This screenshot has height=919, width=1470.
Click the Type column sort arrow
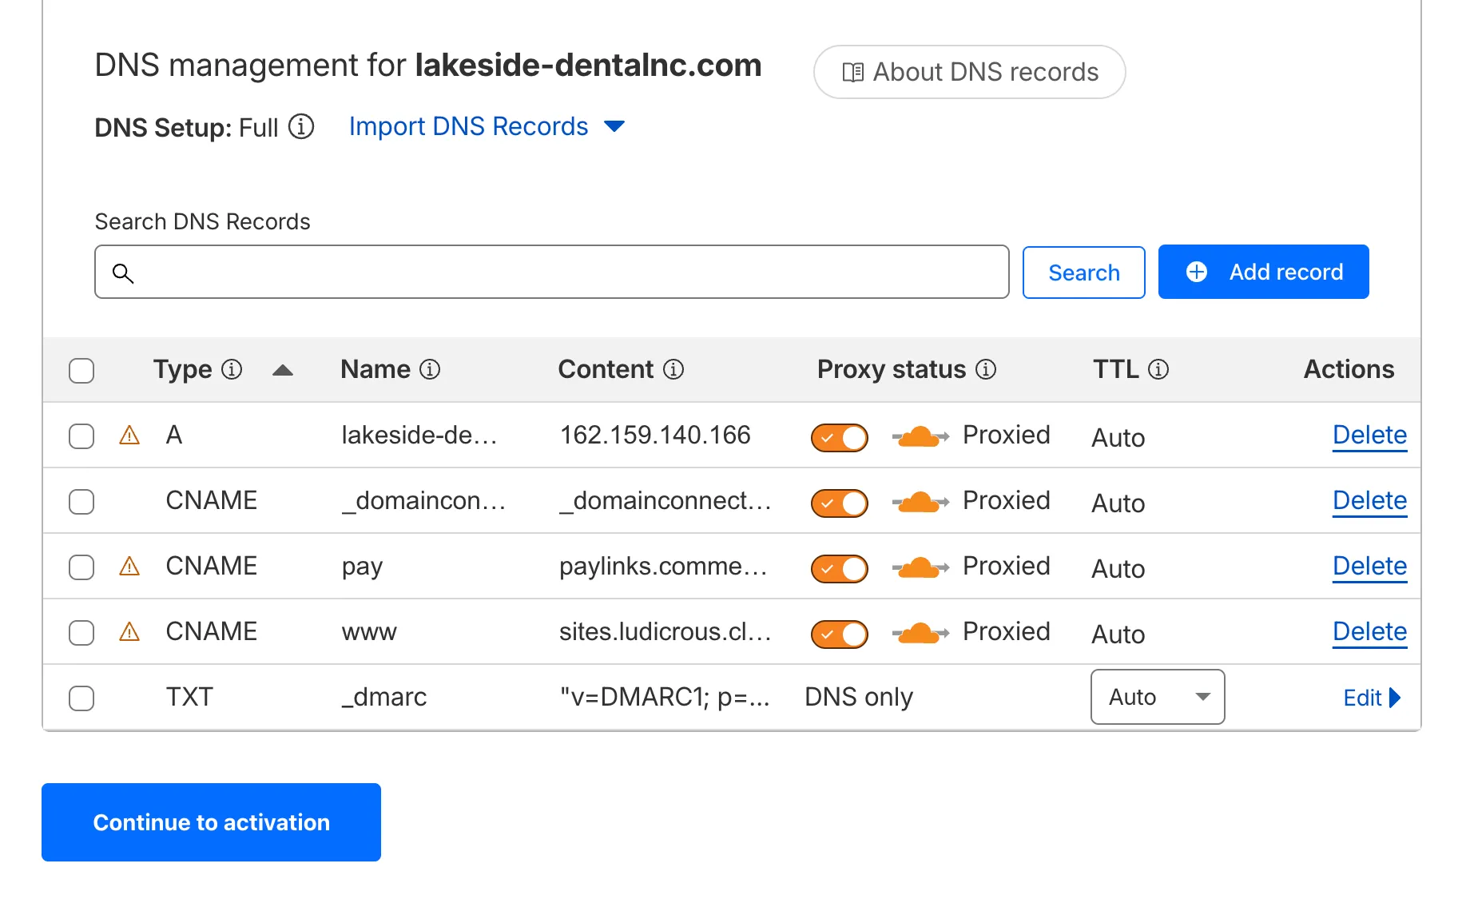click(x=284, y=370)
